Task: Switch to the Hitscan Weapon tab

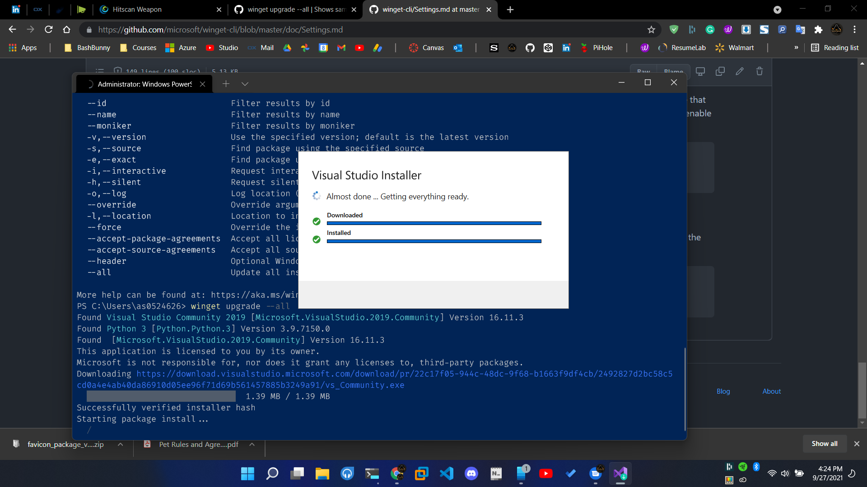Action: (x=135, y=9)
